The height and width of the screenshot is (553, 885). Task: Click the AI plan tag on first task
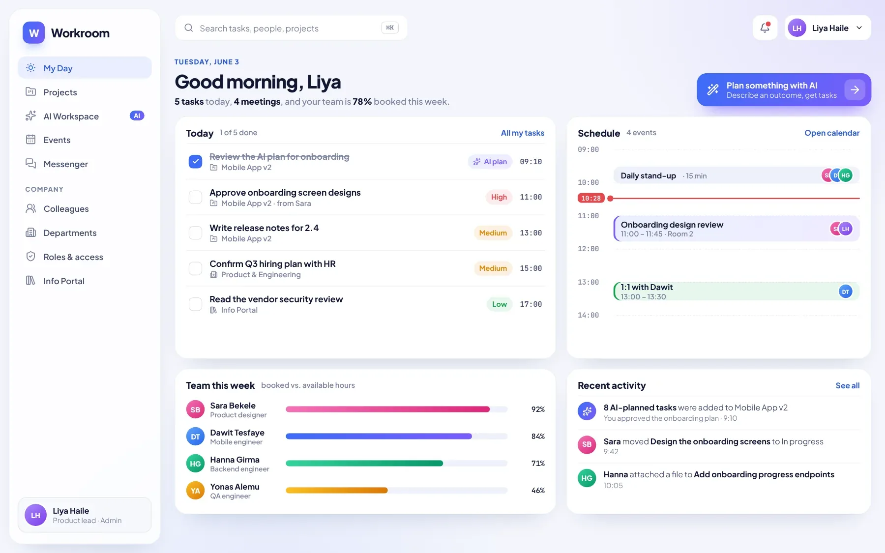490,161
